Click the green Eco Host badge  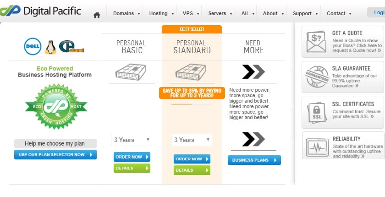[56, 106]
